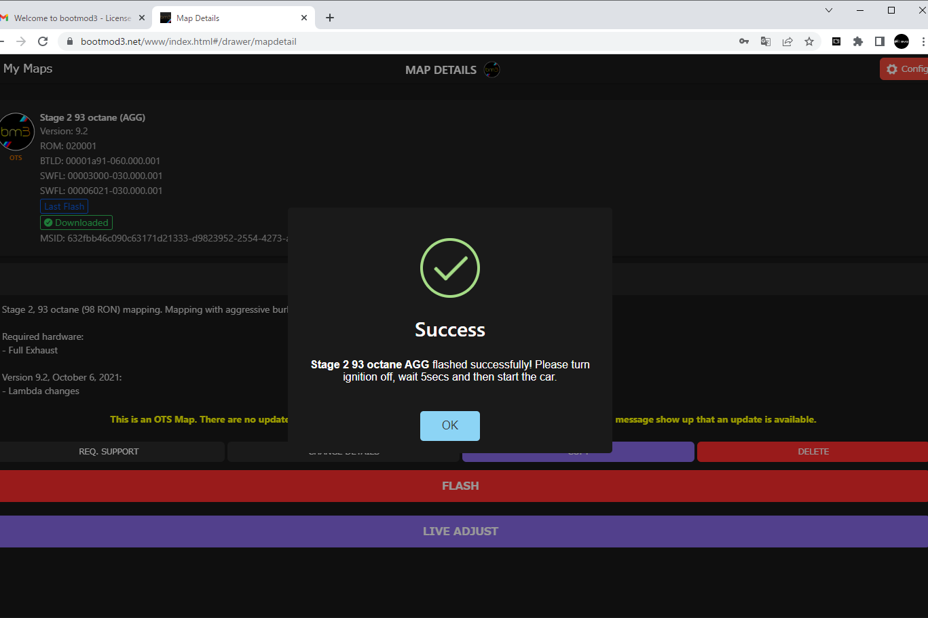
Task: View site information via lock icon
Action: (x=69, y=41)
